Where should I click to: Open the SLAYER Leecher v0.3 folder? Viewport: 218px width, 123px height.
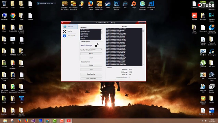tap(13, 88)
